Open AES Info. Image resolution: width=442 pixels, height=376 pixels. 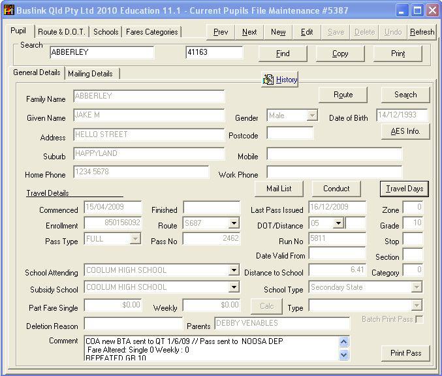(x=405, y=131)
